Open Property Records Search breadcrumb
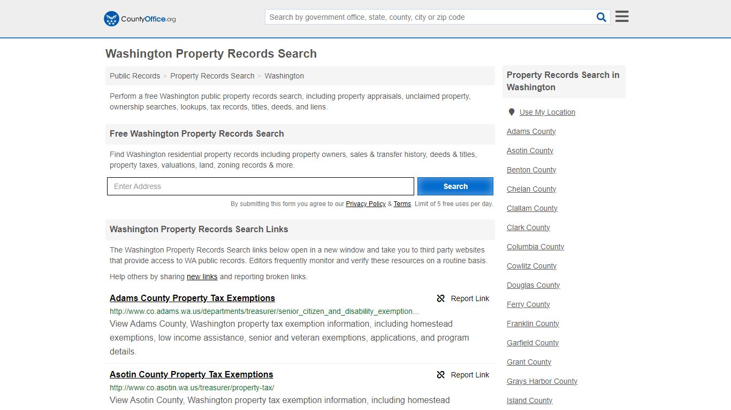This screenshot has width=731, height=410. click(212, 76)
